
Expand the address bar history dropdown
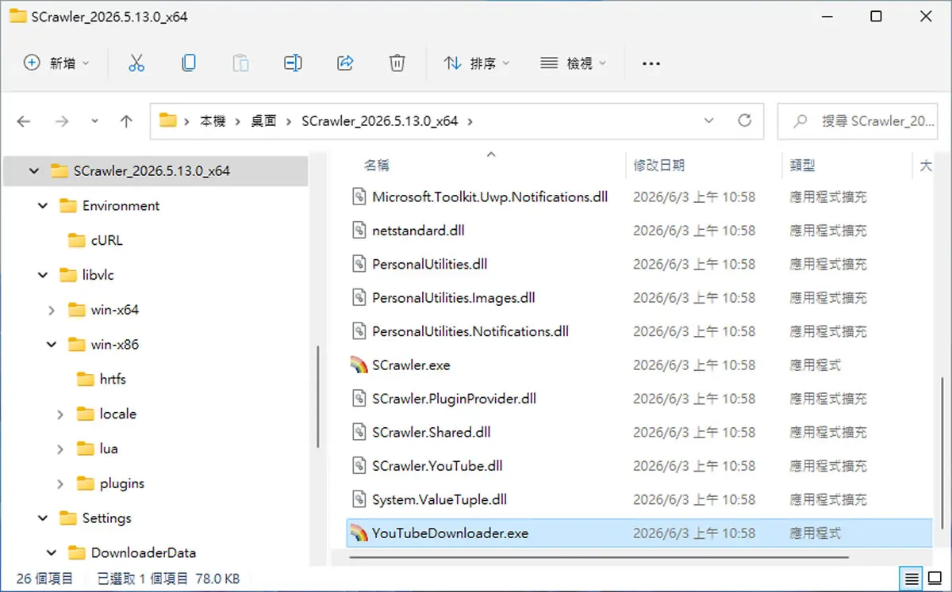708,121
